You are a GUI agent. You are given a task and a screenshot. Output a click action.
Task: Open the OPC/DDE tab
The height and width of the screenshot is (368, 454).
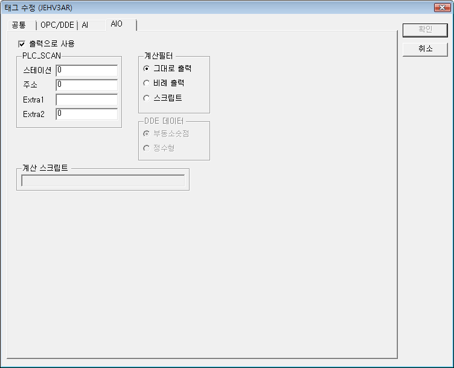56,25
